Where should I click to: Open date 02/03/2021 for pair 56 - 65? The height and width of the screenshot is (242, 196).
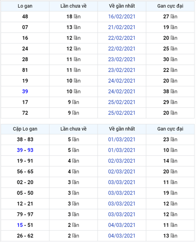(122, 172)
